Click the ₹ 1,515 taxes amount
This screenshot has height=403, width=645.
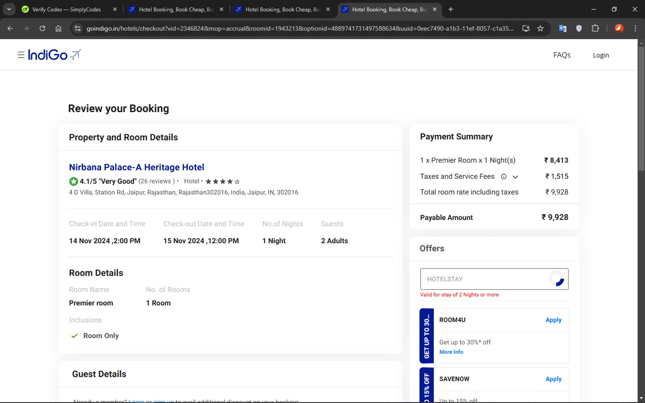(556, 177)
